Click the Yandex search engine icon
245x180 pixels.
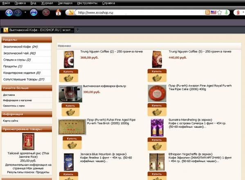[x=238, y=13]
